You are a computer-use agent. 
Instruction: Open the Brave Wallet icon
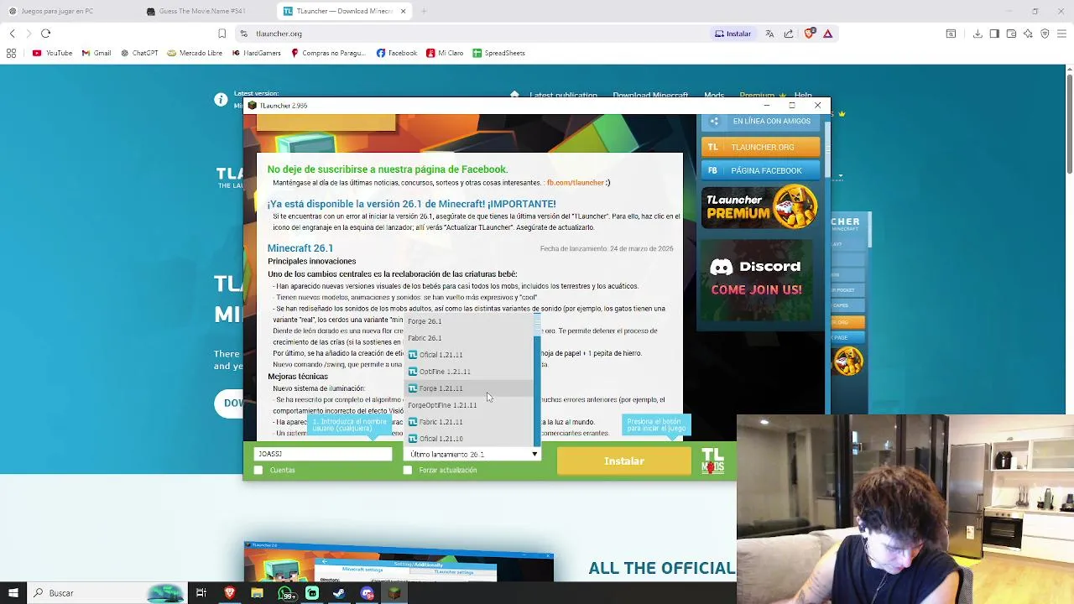1011,34
